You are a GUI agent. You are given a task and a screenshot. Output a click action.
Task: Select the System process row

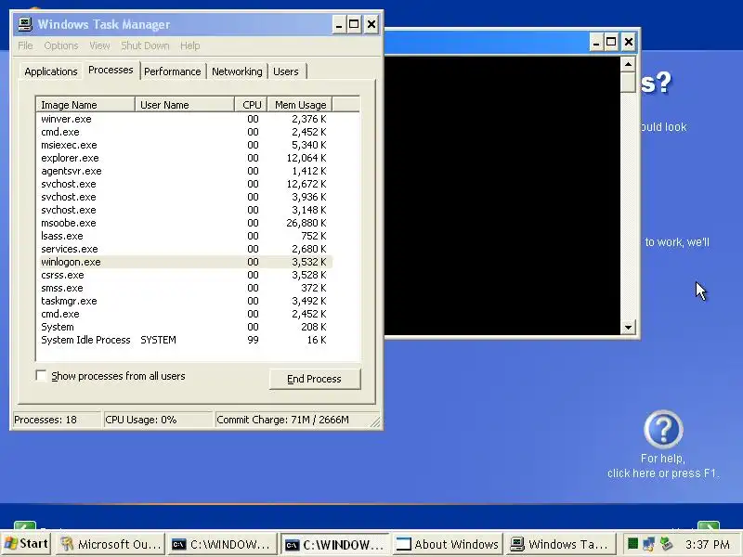tap(184, 327)
